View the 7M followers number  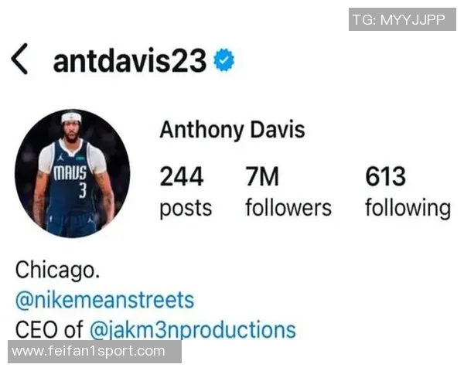click(262, 176)
